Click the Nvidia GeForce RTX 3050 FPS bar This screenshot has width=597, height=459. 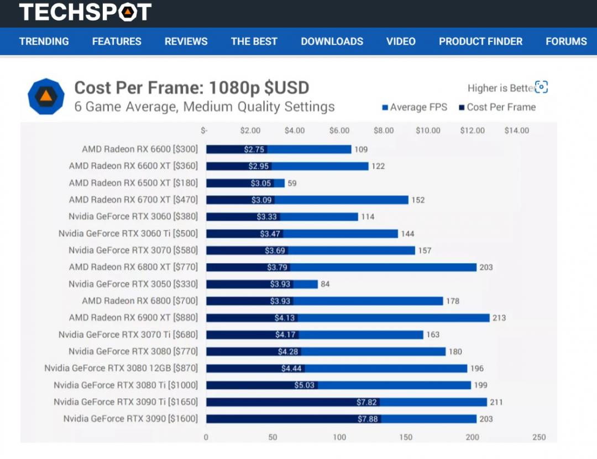306,284
